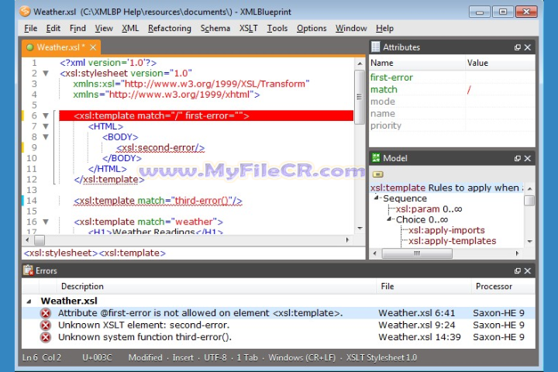Collapse the fold on line 6
558x372 pixels.
point(46,115)
